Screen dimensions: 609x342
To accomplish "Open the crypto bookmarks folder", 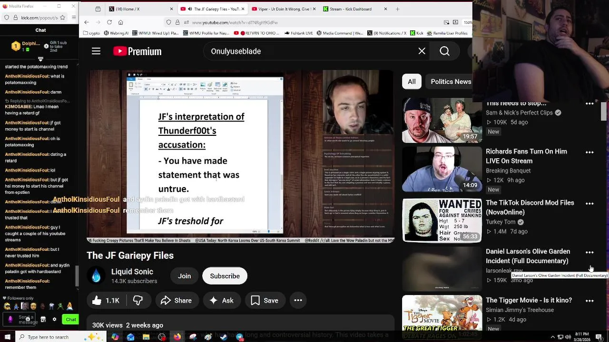I will pos(92,33).
